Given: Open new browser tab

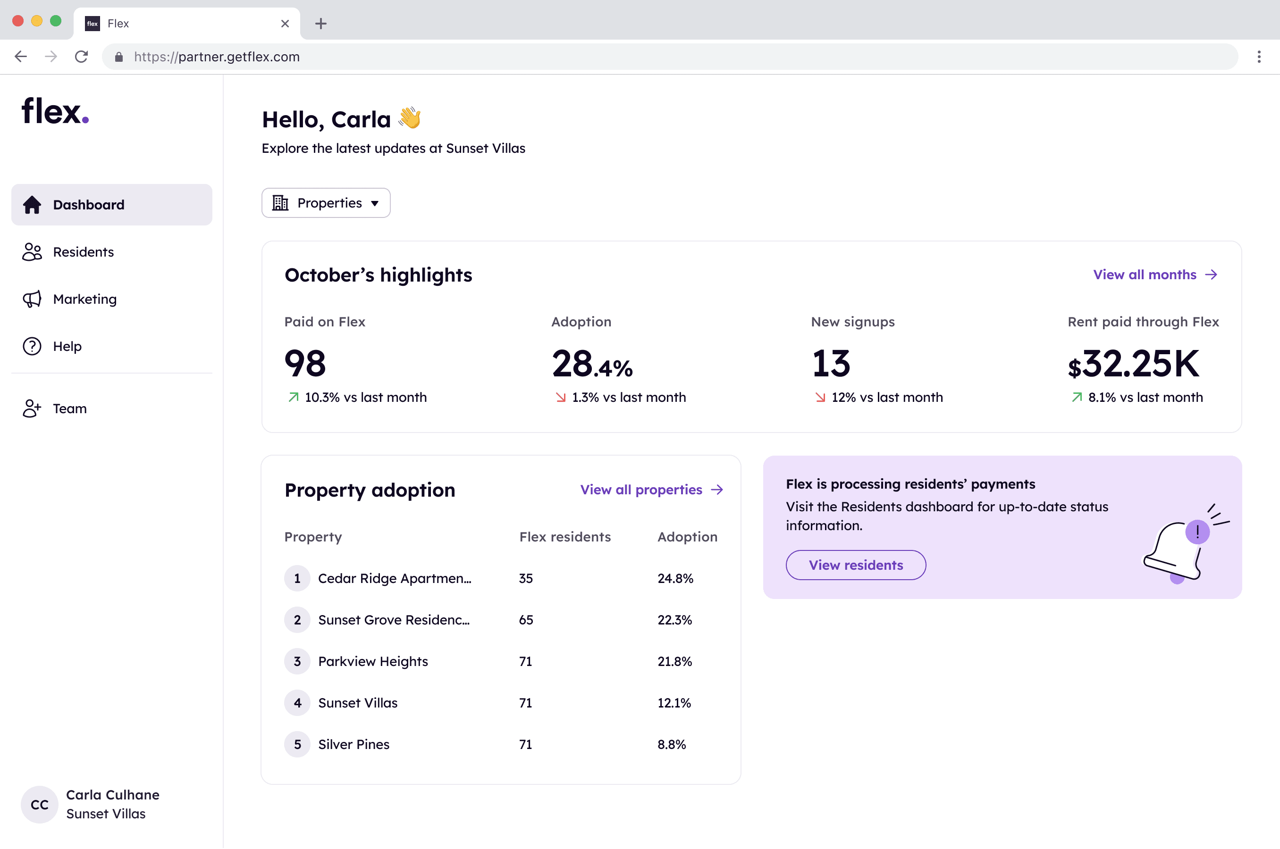Looking at the screenshot, I should click(320, 23).
